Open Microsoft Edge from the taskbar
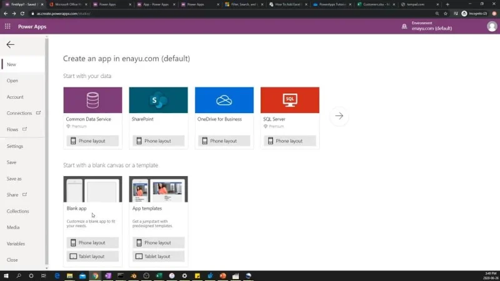500x281 pixels. 57,276
